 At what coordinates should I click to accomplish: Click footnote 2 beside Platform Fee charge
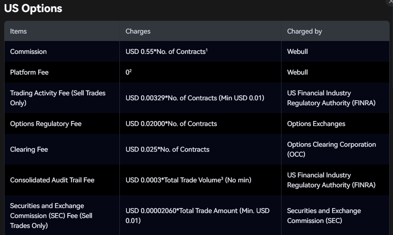tap(131, 70)
